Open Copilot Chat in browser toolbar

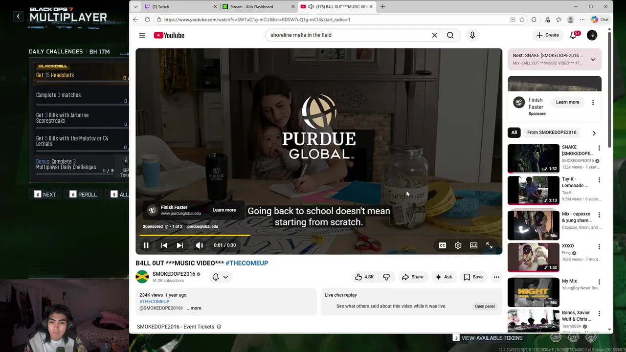(600, 20)
